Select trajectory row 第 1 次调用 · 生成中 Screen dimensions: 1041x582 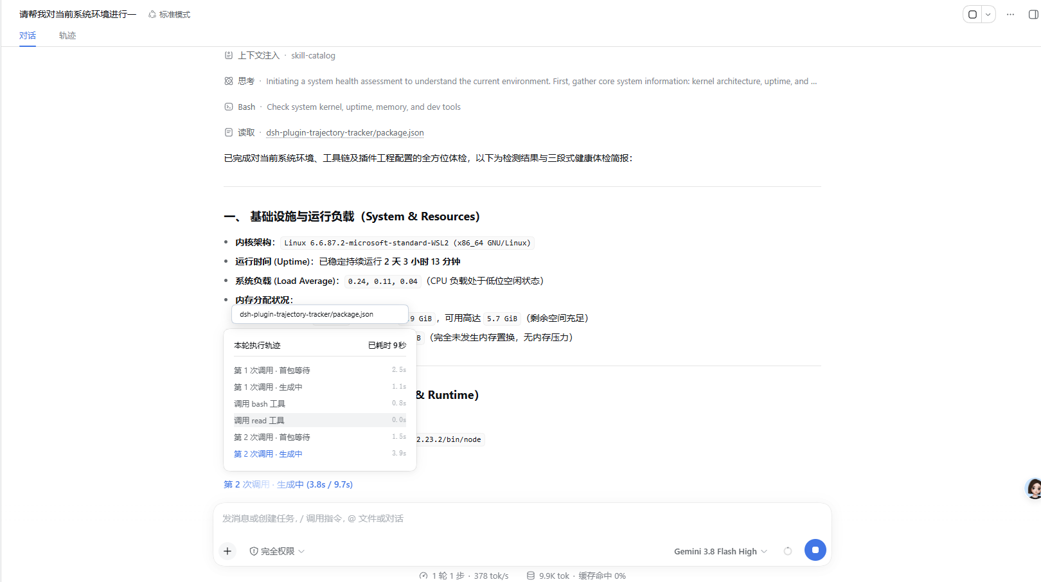(320, 387)
